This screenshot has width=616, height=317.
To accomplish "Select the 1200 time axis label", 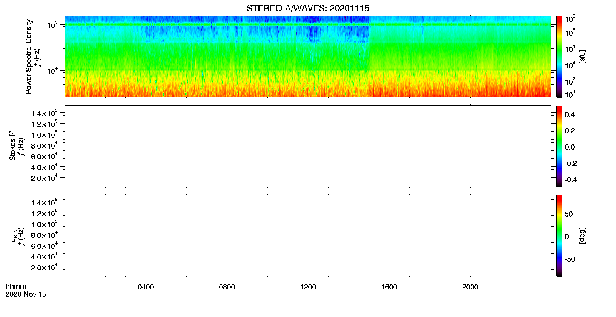I will point(308,287).
